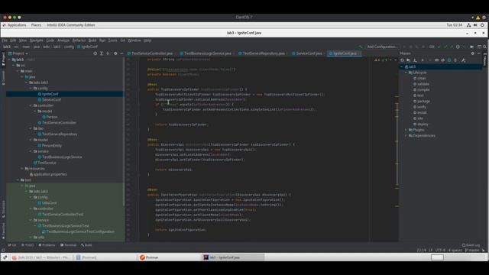Click UTF-8 encoding in status bar
The height and width of the screenshot is (275, 489).
(440, 250)
